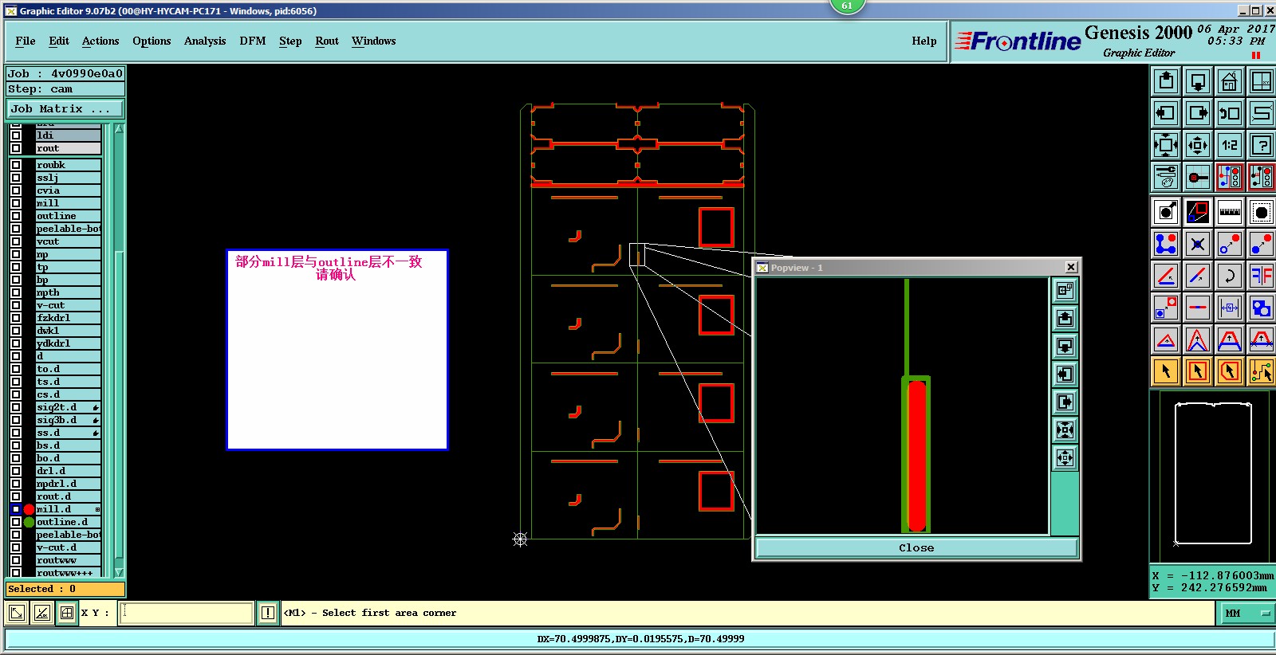The height and width of the screenshot is (655, 1276).
Task: Click the red color swatch for mill.d
Action: click(x=29, y=509)
